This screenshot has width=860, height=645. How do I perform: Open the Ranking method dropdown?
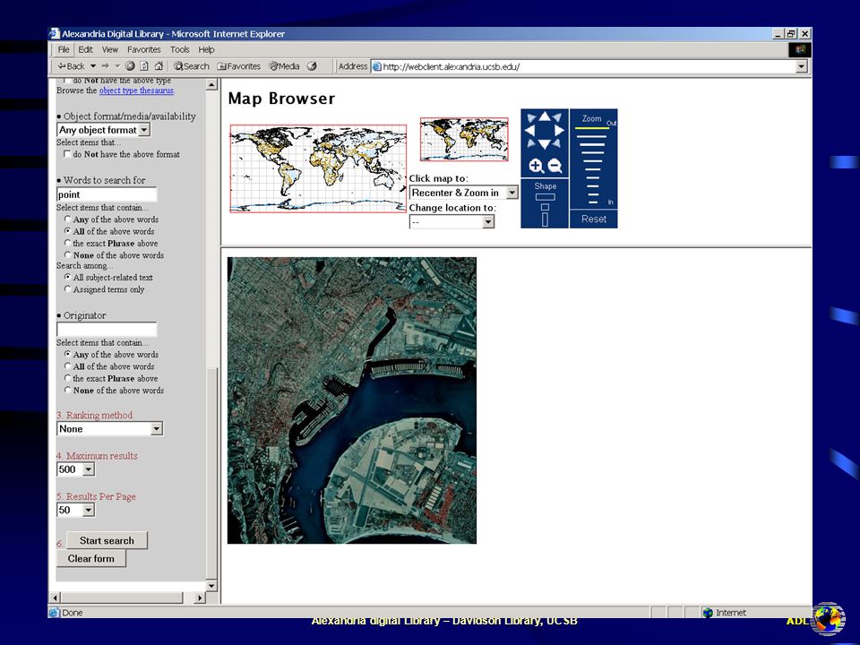click(109, 429)
